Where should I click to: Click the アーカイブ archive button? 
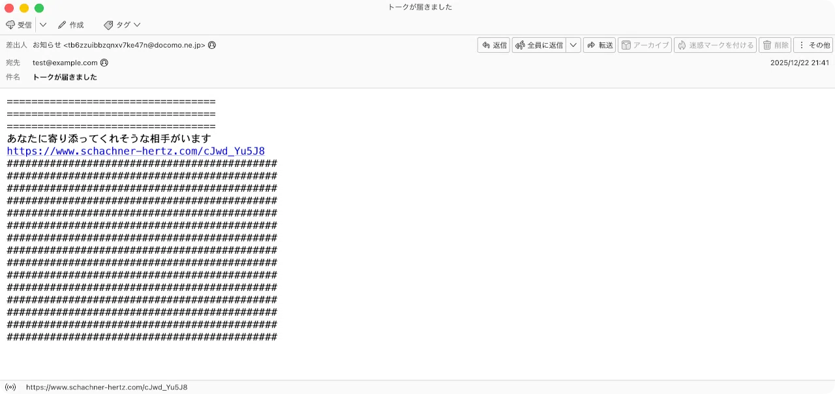645,45
